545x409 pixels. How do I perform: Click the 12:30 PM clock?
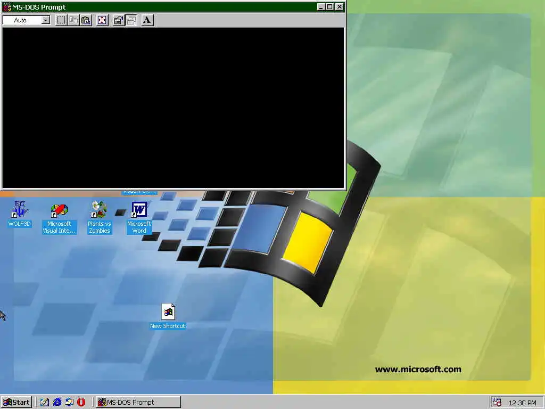point(523,403)
